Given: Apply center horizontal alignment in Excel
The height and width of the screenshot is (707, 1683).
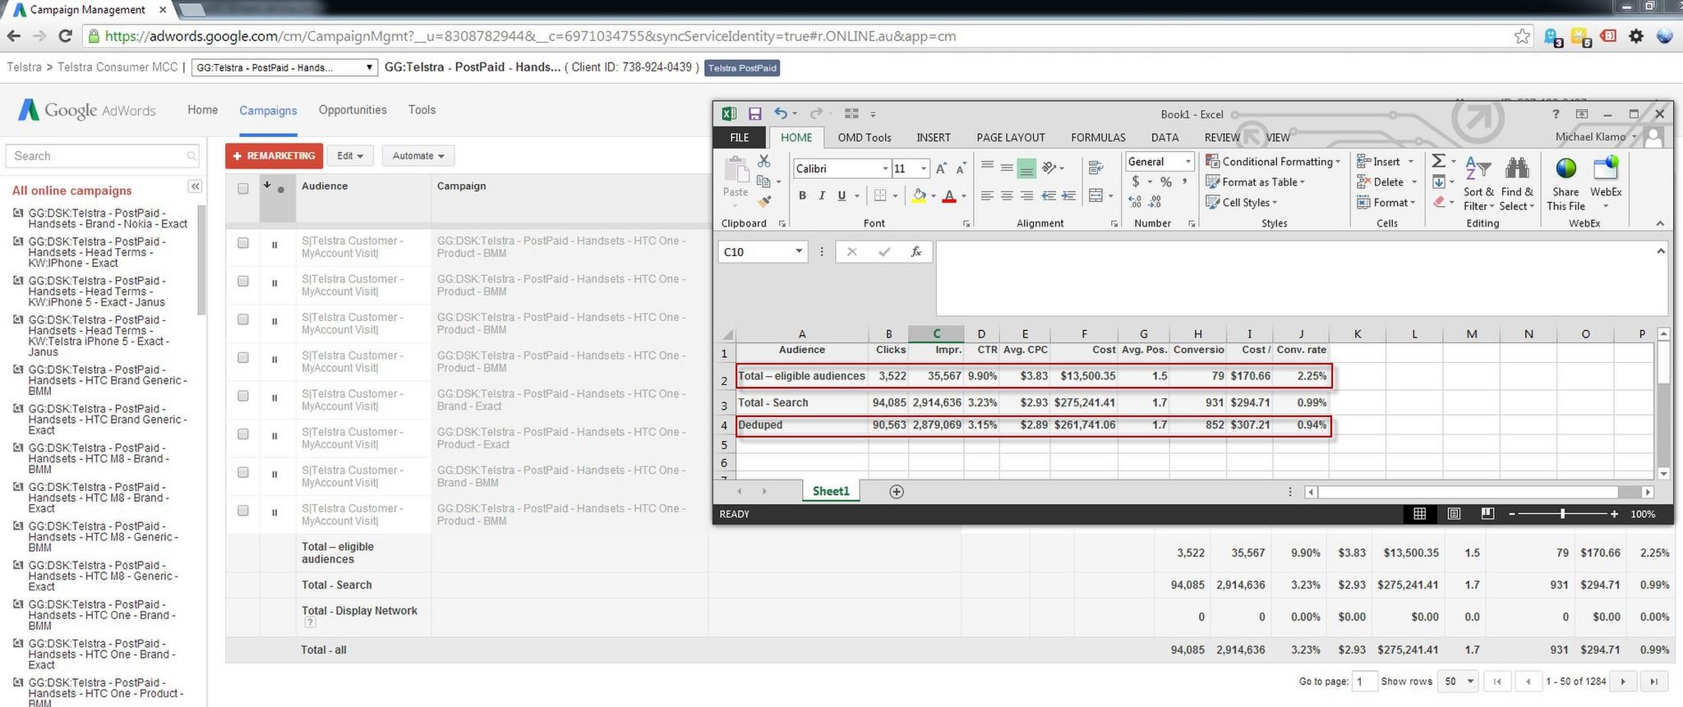Looking at the screenshot, I should tap(1007, 195).
